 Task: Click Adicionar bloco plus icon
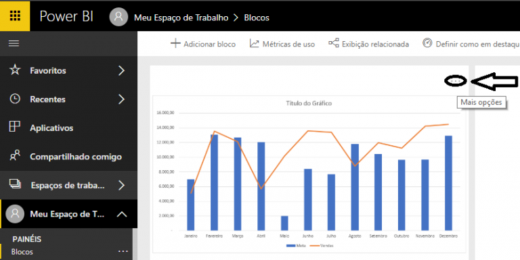click(175, 43)
